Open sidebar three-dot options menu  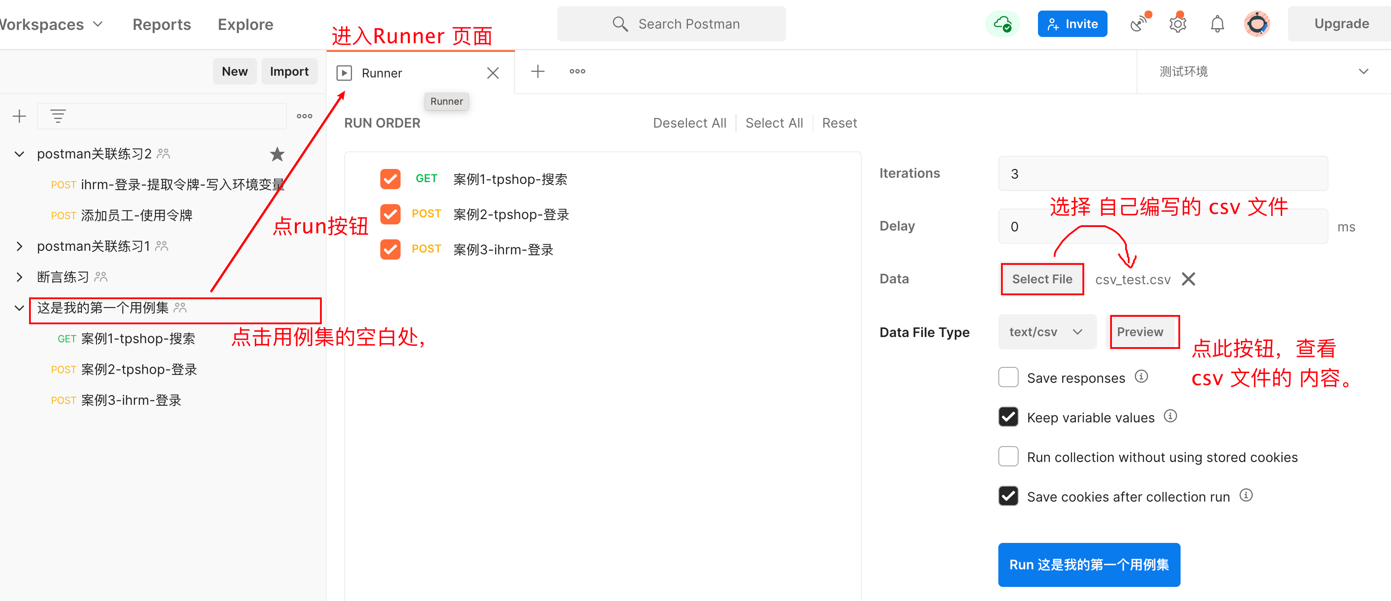305,116
